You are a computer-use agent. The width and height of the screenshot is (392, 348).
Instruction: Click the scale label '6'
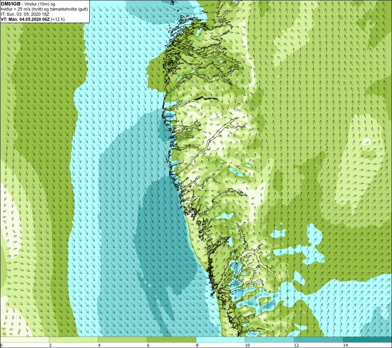click(148, 346)
